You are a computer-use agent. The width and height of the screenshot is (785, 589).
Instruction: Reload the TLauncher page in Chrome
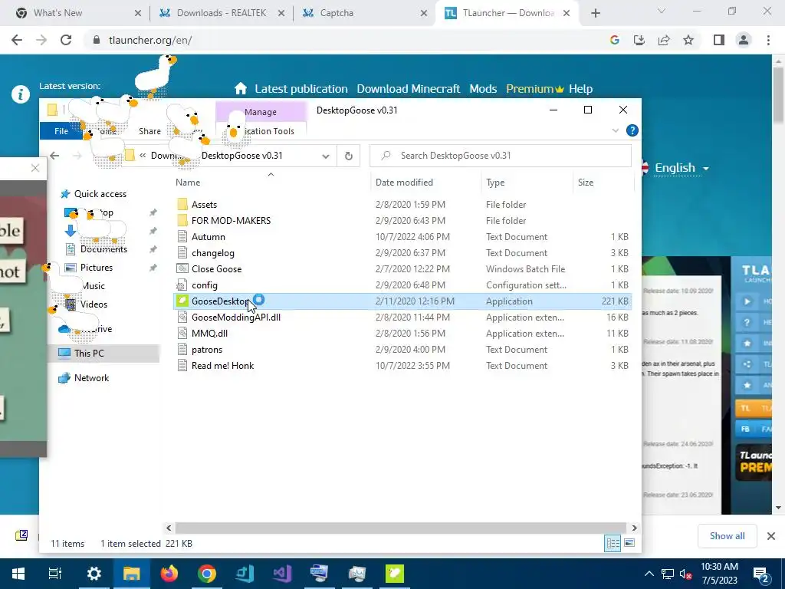66,40
